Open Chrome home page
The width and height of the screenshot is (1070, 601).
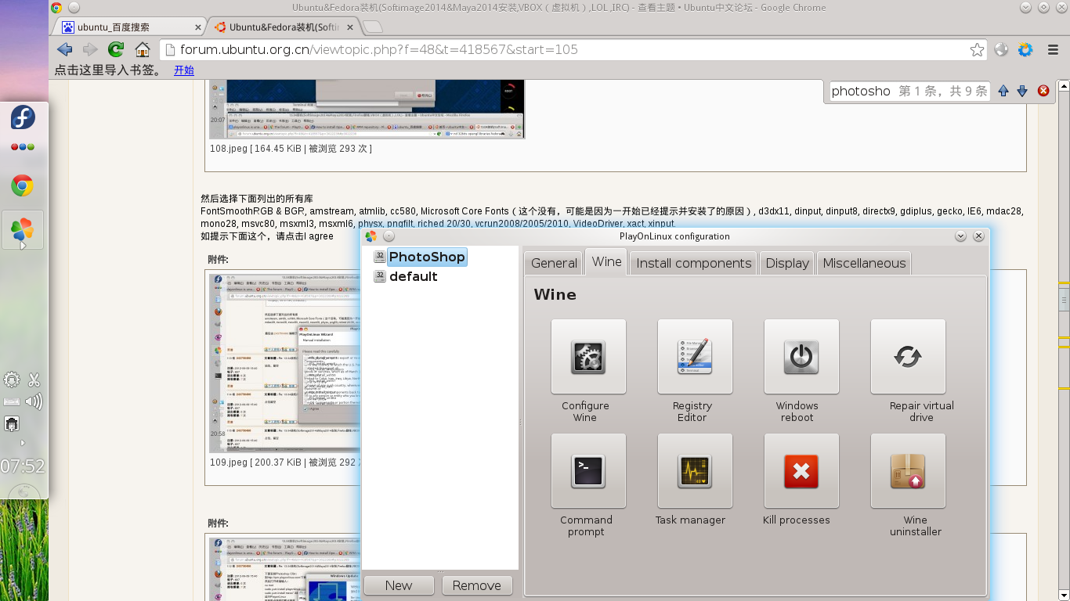pos(142,49)
